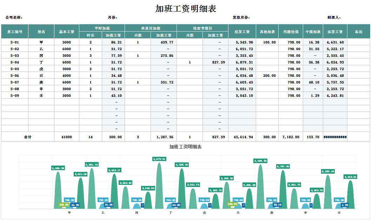Select overtime pay cell 77.59
The height and width of the screenshot is (221, 373).
click(x=113, y=55)
